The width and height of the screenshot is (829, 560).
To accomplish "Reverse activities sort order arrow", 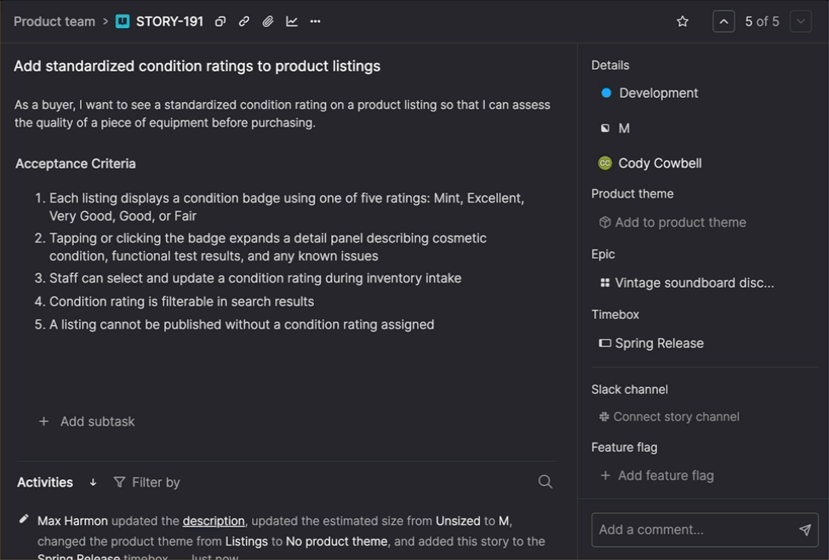I will pos(93,483).
